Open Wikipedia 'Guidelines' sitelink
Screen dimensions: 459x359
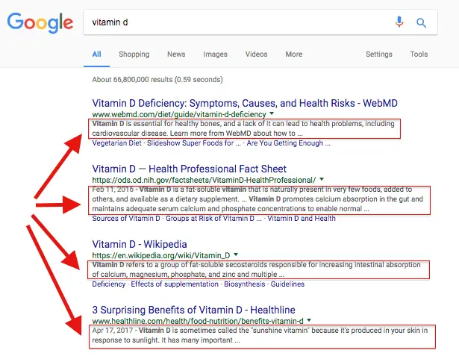pyautogui.click(x=287, y=284)
